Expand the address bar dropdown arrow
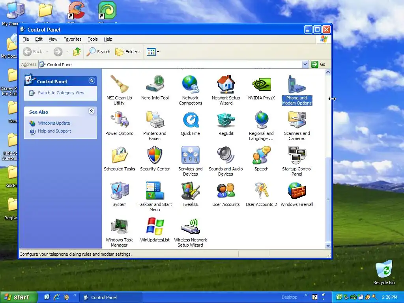This screenshot has height=303, width=404. click(305, 64)
